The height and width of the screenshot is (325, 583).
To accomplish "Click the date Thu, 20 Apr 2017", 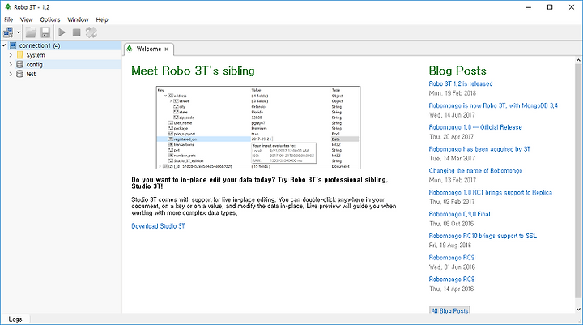I will (x=451, y=137).
